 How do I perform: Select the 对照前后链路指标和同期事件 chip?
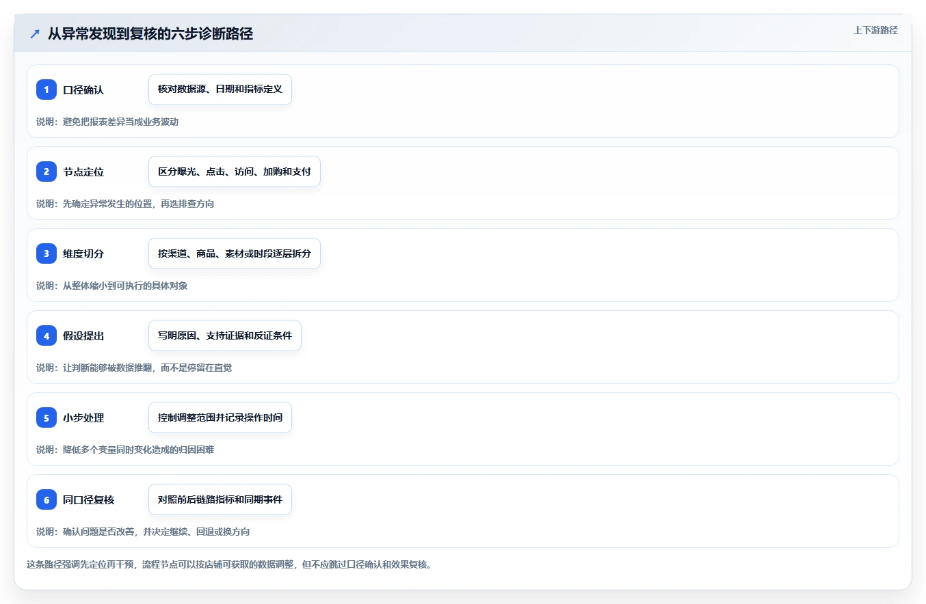tap(220, 499)
